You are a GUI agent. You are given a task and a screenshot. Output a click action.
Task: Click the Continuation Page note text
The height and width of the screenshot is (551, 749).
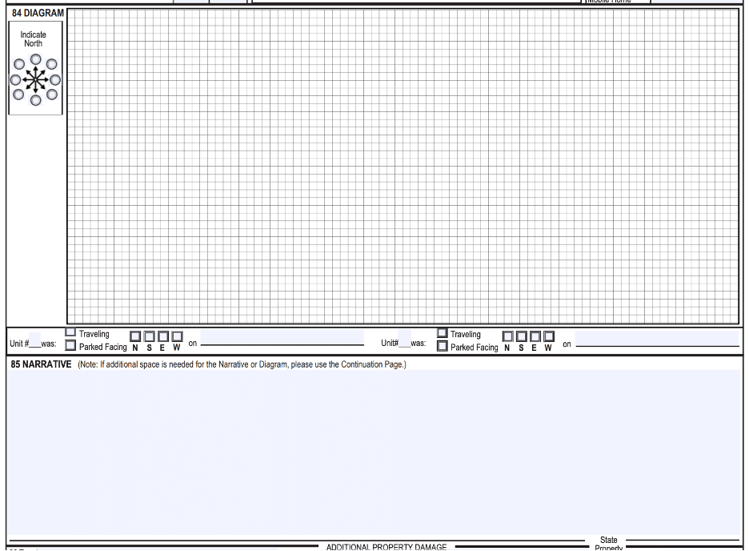click(242, 364)
